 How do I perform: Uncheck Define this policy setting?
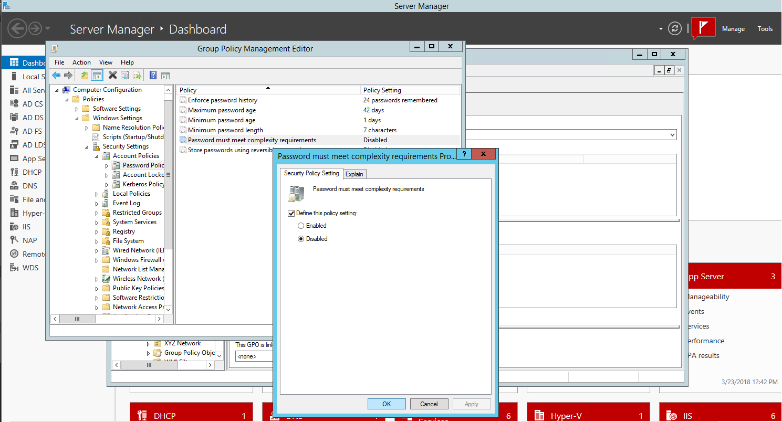click(x=290, y=213)
